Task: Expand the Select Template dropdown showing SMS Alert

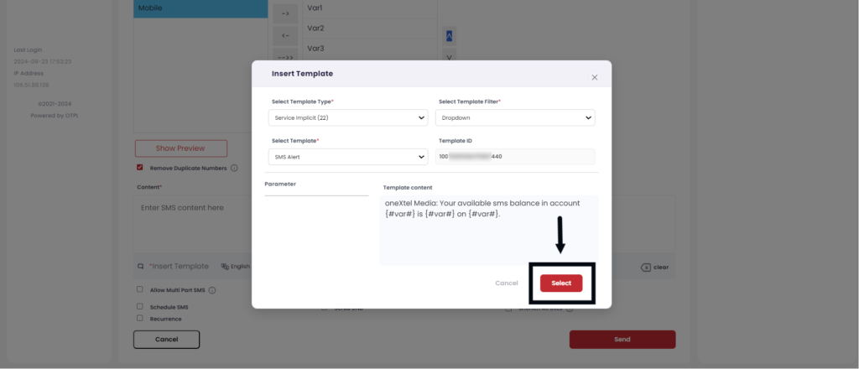Action: [x=348, y=157]
